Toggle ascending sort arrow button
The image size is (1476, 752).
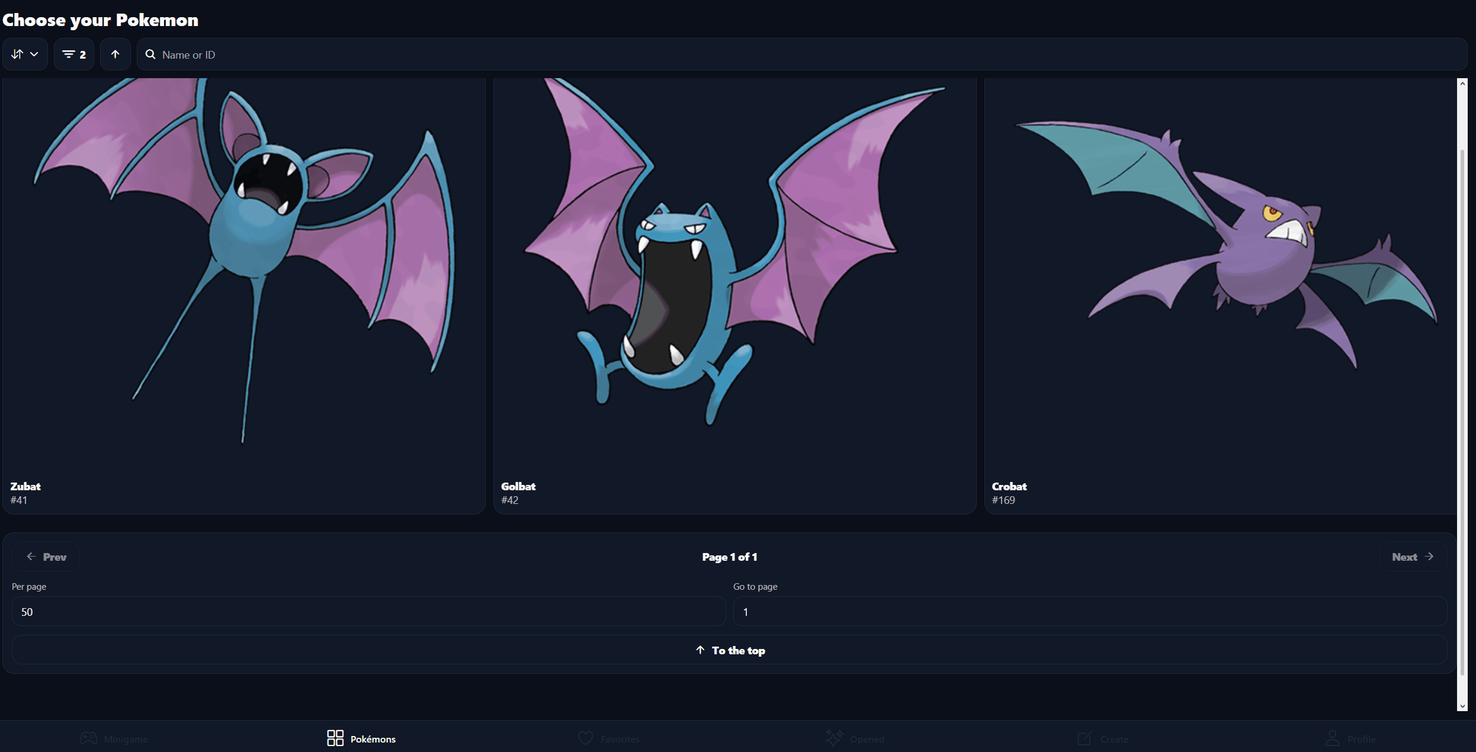[x=115, y=54]
